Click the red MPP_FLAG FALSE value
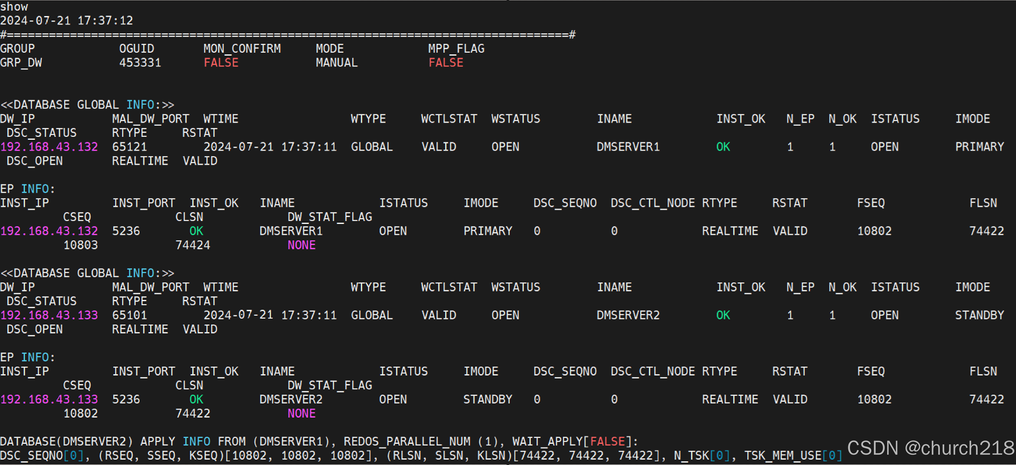Viewport: 1016px width, 465px height. point(446,63)
